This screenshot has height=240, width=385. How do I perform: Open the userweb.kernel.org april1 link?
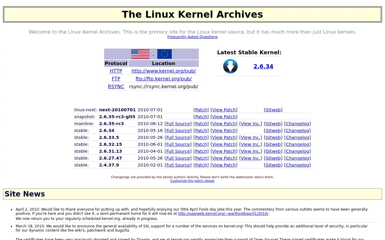(223, 214)
